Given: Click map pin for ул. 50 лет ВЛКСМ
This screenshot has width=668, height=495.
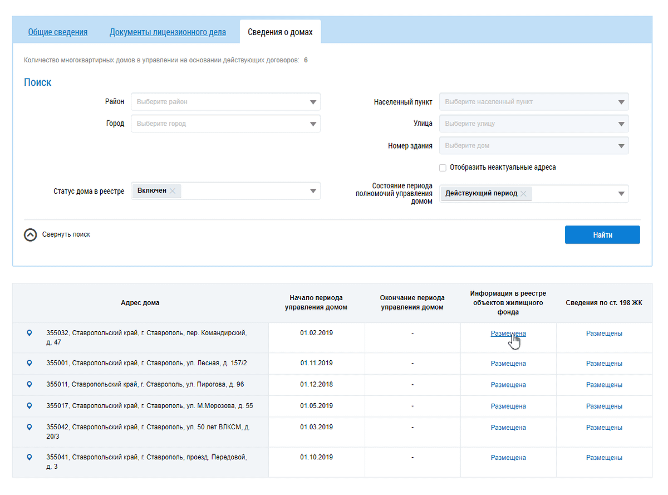Looking at the screenshot, I should point(30,427).
